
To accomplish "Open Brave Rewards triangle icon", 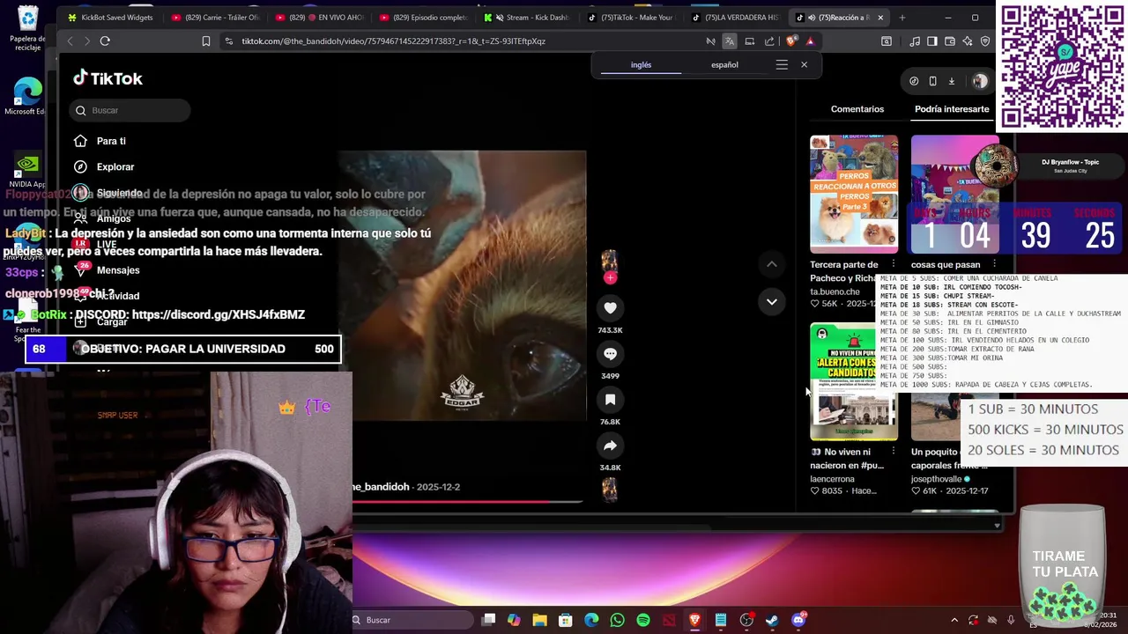I will [810, 41].
